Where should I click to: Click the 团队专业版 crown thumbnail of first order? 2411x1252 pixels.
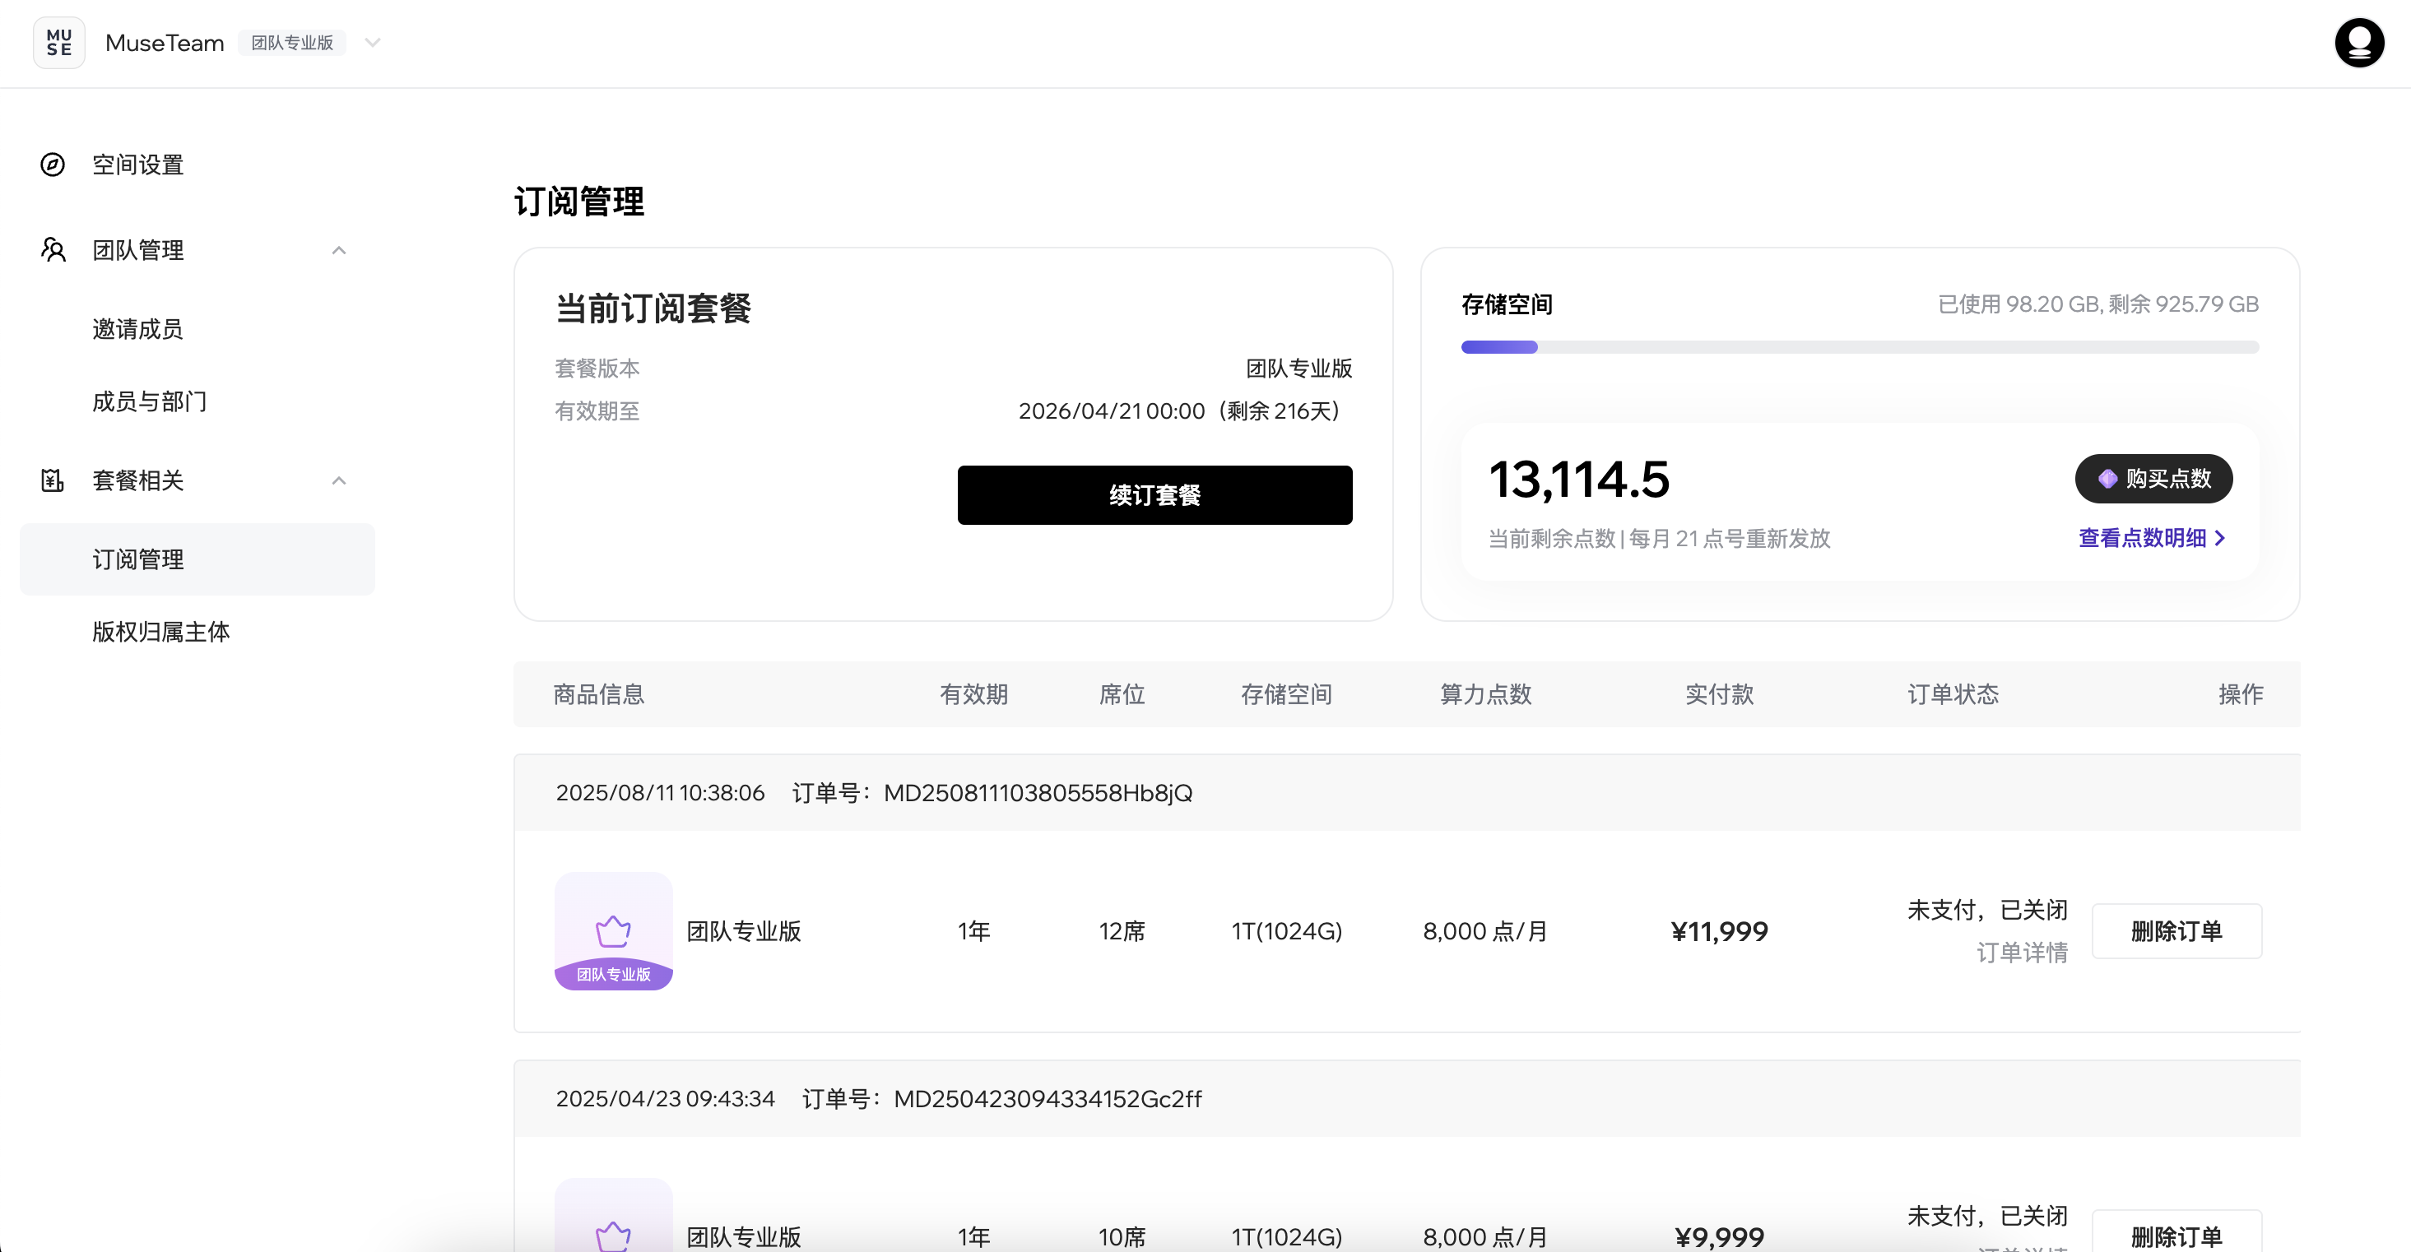click(x=613, y=930)
